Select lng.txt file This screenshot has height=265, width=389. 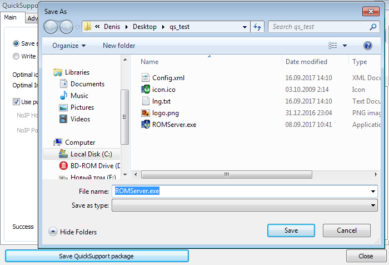click(161, 101)
